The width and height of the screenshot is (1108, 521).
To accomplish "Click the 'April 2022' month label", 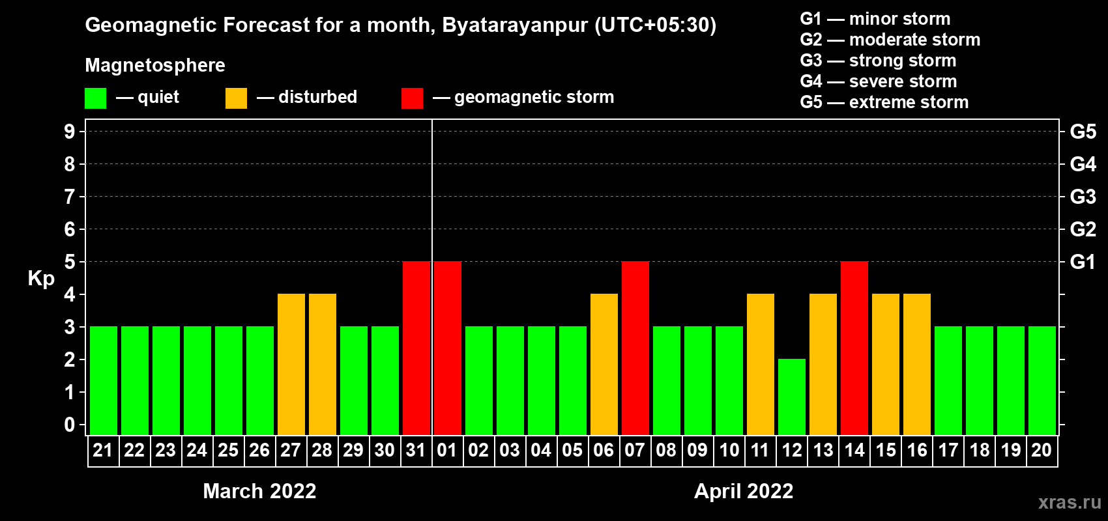I will 744,491.
